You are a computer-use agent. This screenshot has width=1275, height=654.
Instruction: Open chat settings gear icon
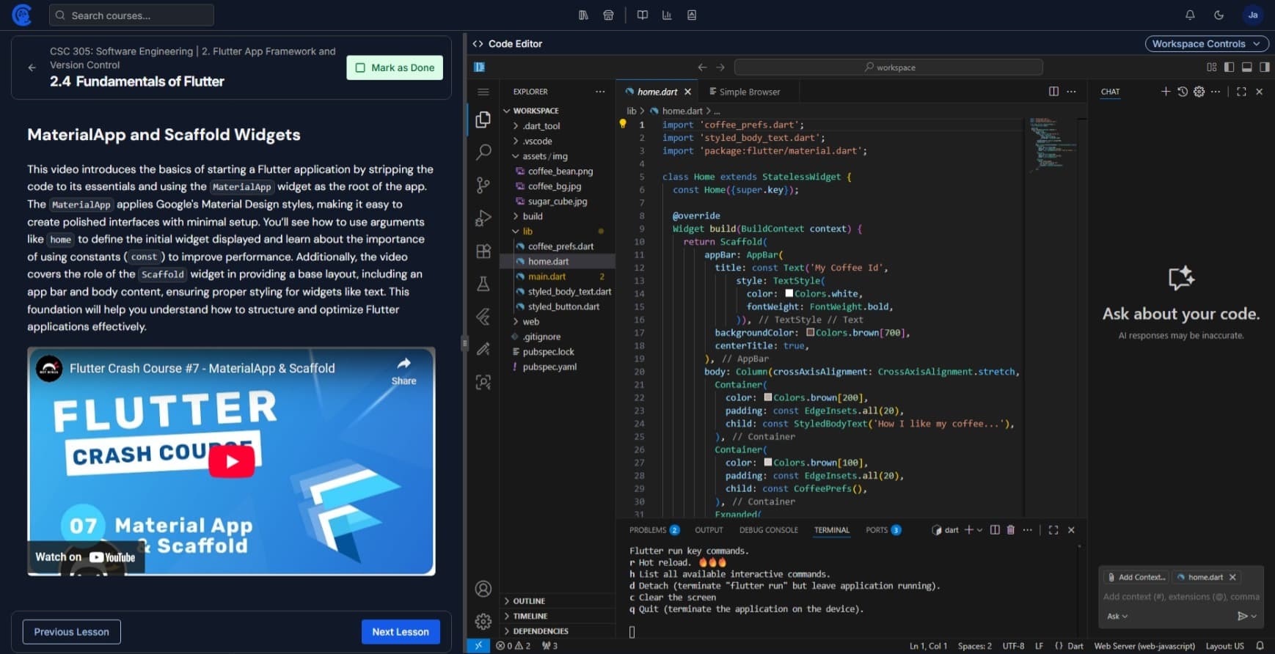pos(1199,92)
